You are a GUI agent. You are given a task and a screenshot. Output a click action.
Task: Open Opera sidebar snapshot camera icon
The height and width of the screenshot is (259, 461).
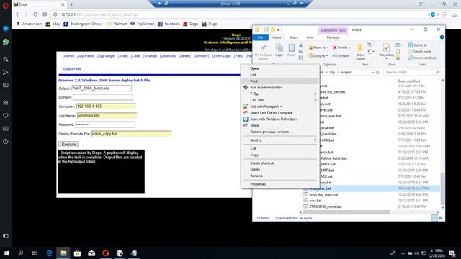pos(6,85)
